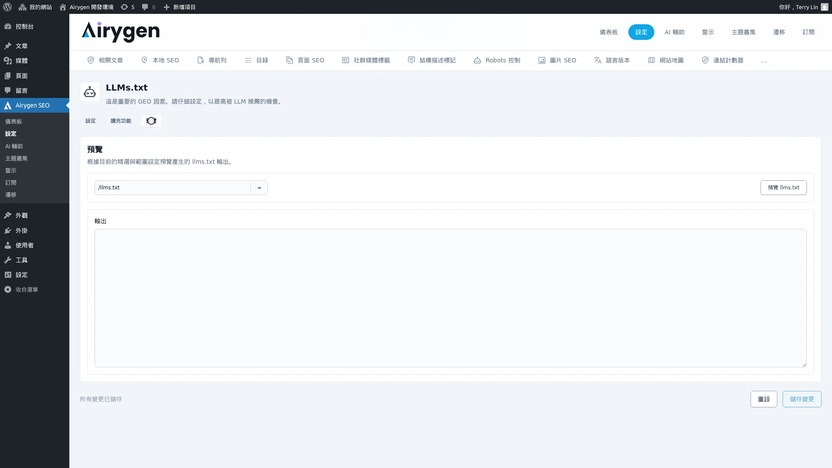This screenshot has height=468, width=832.
Task: Open 目錄 settings section
Action: pos(257,60)
